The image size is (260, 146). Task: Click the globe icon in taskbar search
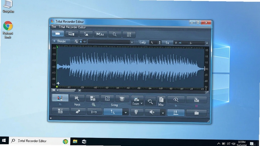(x=65, y=141)
